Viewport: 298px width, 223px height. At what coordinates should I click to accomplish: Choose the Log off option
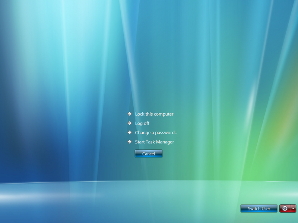point(142,123)
